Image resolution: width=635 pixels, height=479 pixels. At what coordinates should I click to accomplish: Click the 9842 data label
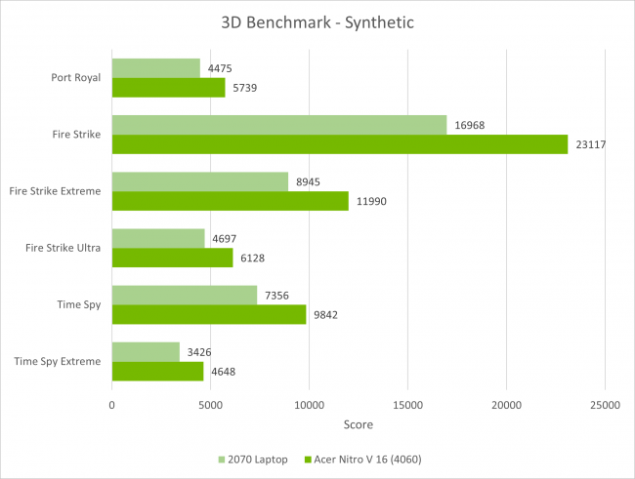tap(325, 315)
